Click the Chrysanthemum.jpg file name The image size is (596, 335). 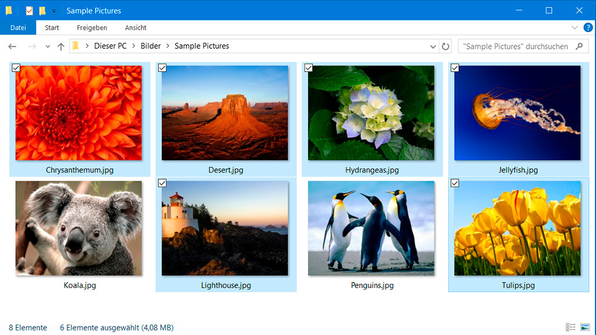80,170
